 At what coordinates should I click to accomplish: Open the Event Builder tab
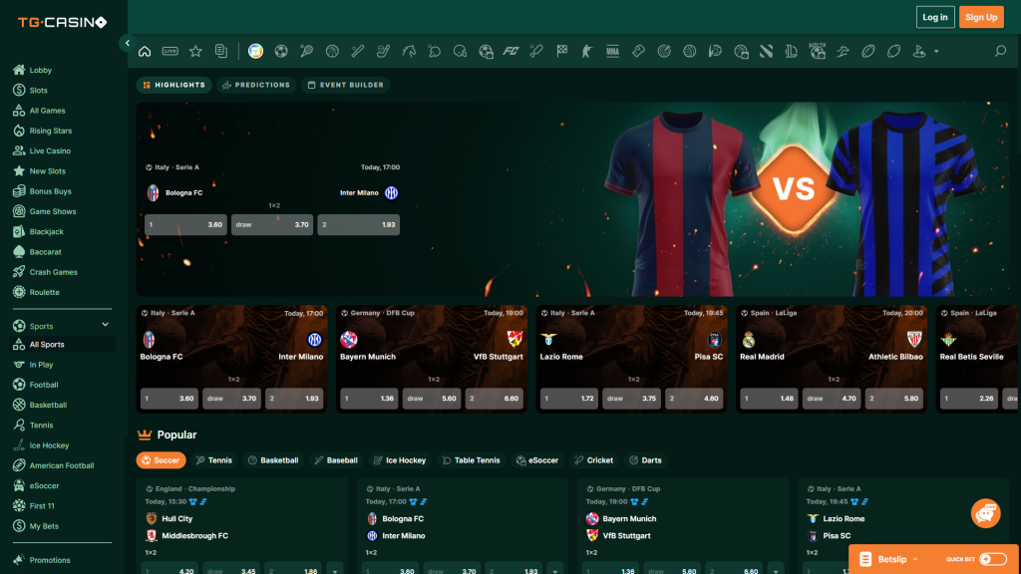[346, 85]
